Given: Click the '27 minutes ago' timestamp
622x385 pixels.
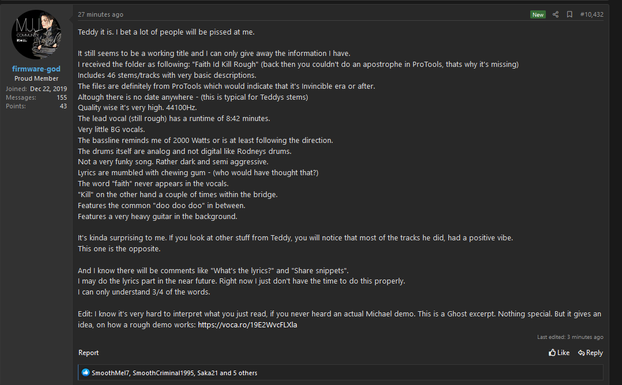Looking at the screenshot, I should [100, 14].
